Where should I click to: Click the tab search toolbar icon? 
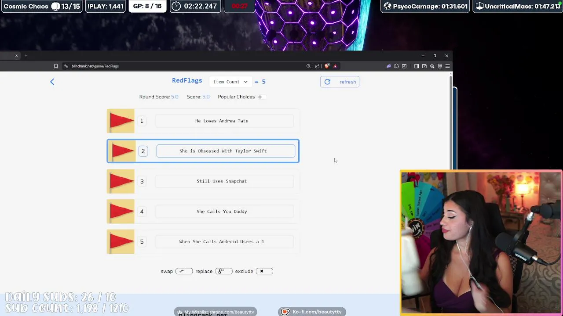tap(404, 66)
